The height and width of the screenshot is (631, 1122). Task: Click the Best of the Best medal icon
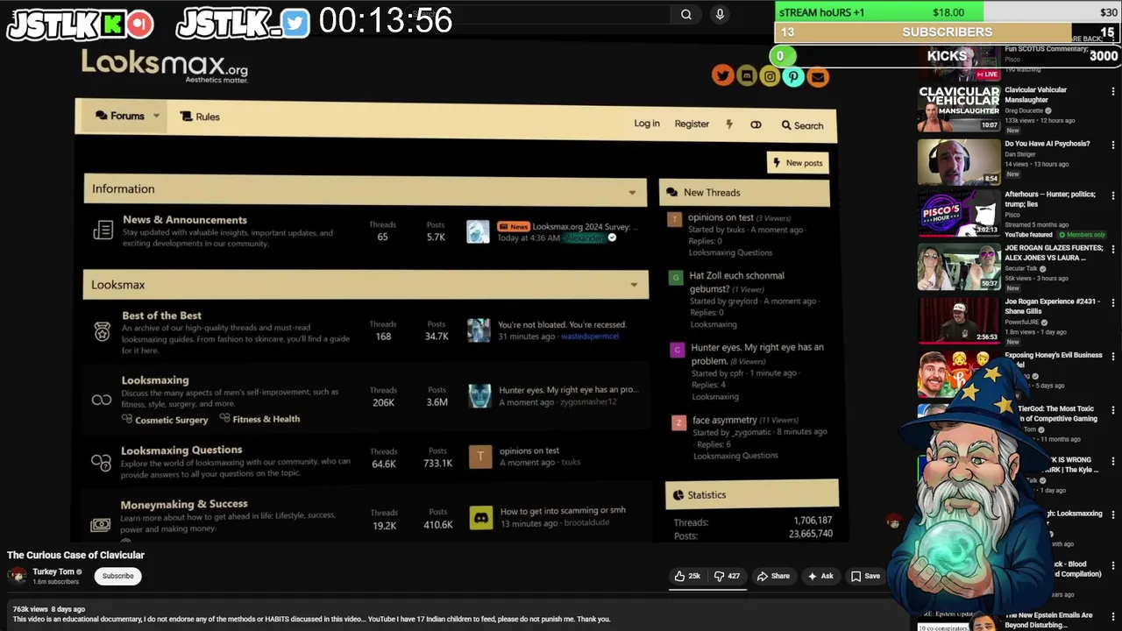coord(103,331)
